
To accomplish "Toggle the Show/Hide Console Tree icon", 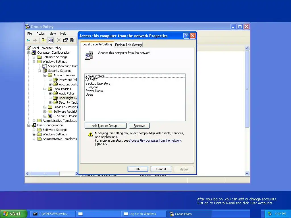I will coord(51,40).
